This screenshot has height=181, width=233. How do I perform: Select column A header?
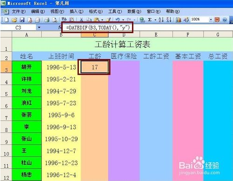click(x=27, y=34)
